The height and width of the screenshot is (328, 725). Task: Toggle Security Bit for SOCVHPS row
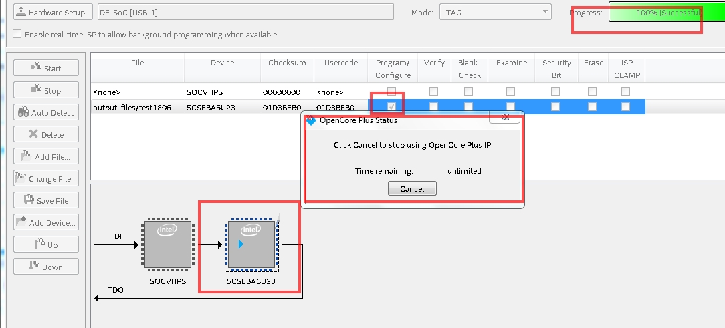555,91
